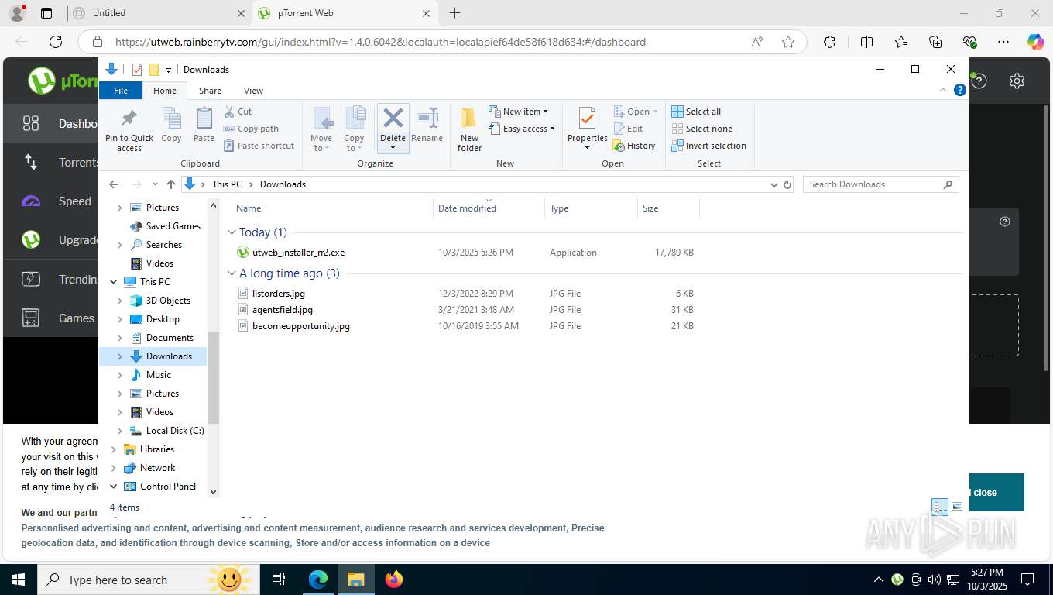Open the Open button dropdown in the ribbon
This screenshot has width=1053, height=595.
(655, 112)
